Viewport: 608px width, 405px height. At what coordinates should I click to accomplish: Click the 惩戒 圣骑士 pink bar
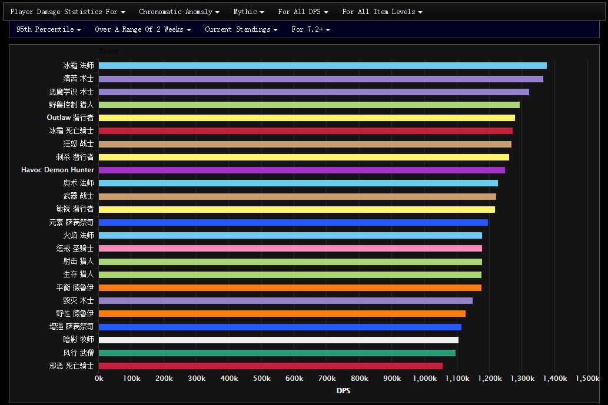point(290,248)
